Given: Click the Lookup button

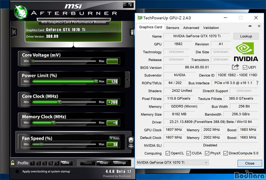Looking at the screenshot, I should pyautogui.click(x=246, y=36).
